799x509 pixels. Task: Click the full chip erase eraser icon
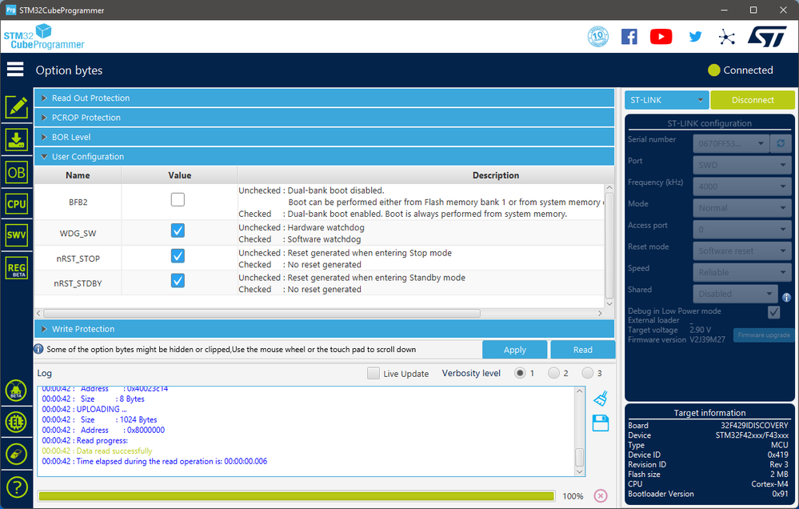pyautogui.click(x=16, y=454)
